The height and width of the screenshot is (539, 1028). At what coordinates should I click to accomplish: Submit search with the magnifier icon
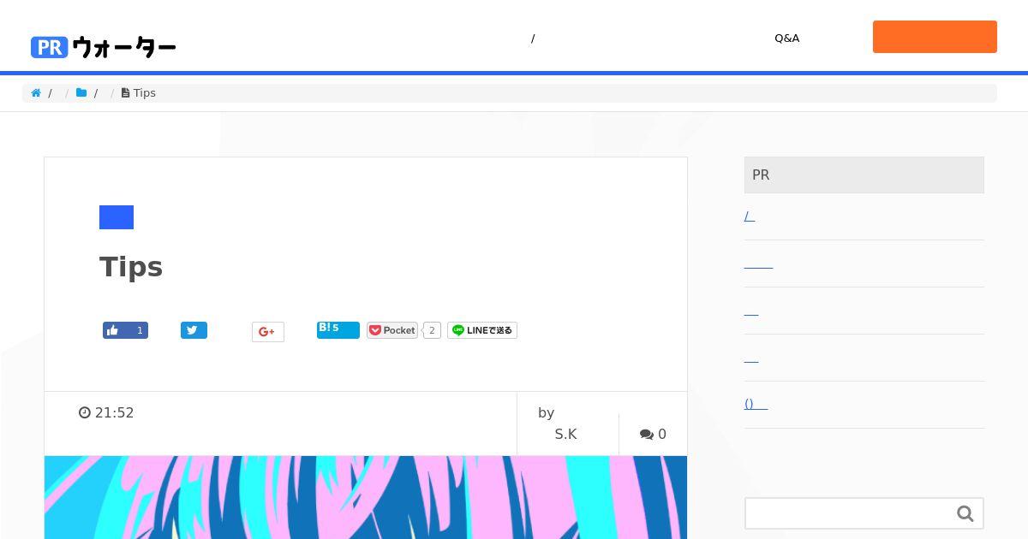pos(965,513)
